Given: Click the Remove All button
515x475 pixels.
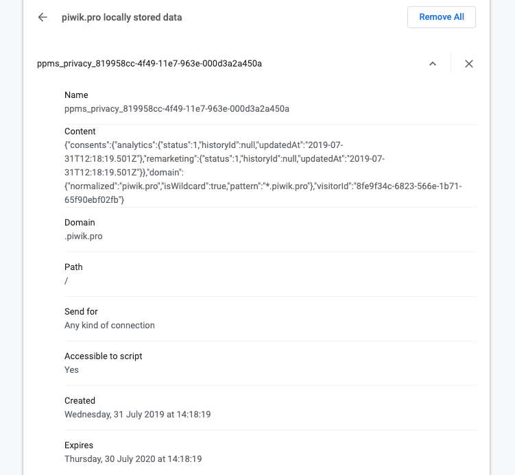Looking at the screenshot, I should pyautogui.click(x=441, y=17).
